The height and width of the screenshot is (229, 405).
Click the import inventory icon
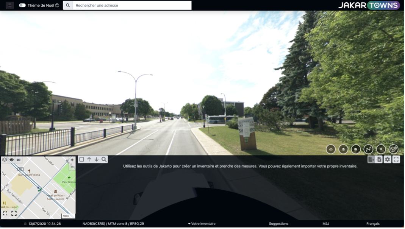pyautogui.click(x=379, y=160)
